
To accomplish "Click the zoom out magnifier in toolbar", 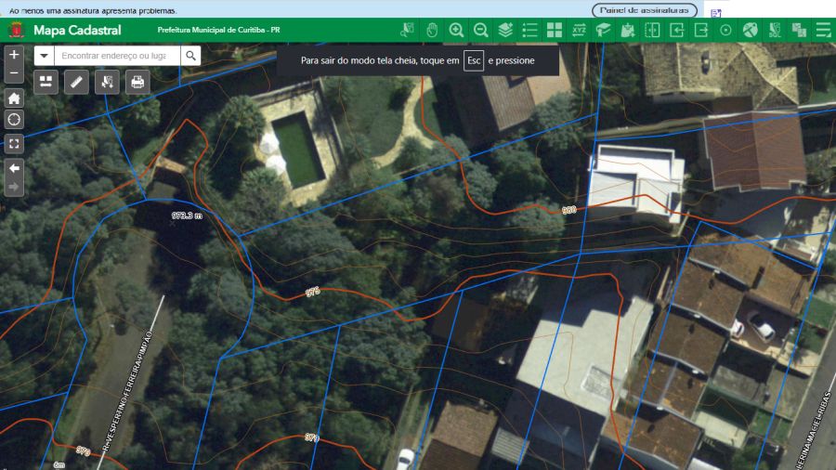I will point(480,30).
